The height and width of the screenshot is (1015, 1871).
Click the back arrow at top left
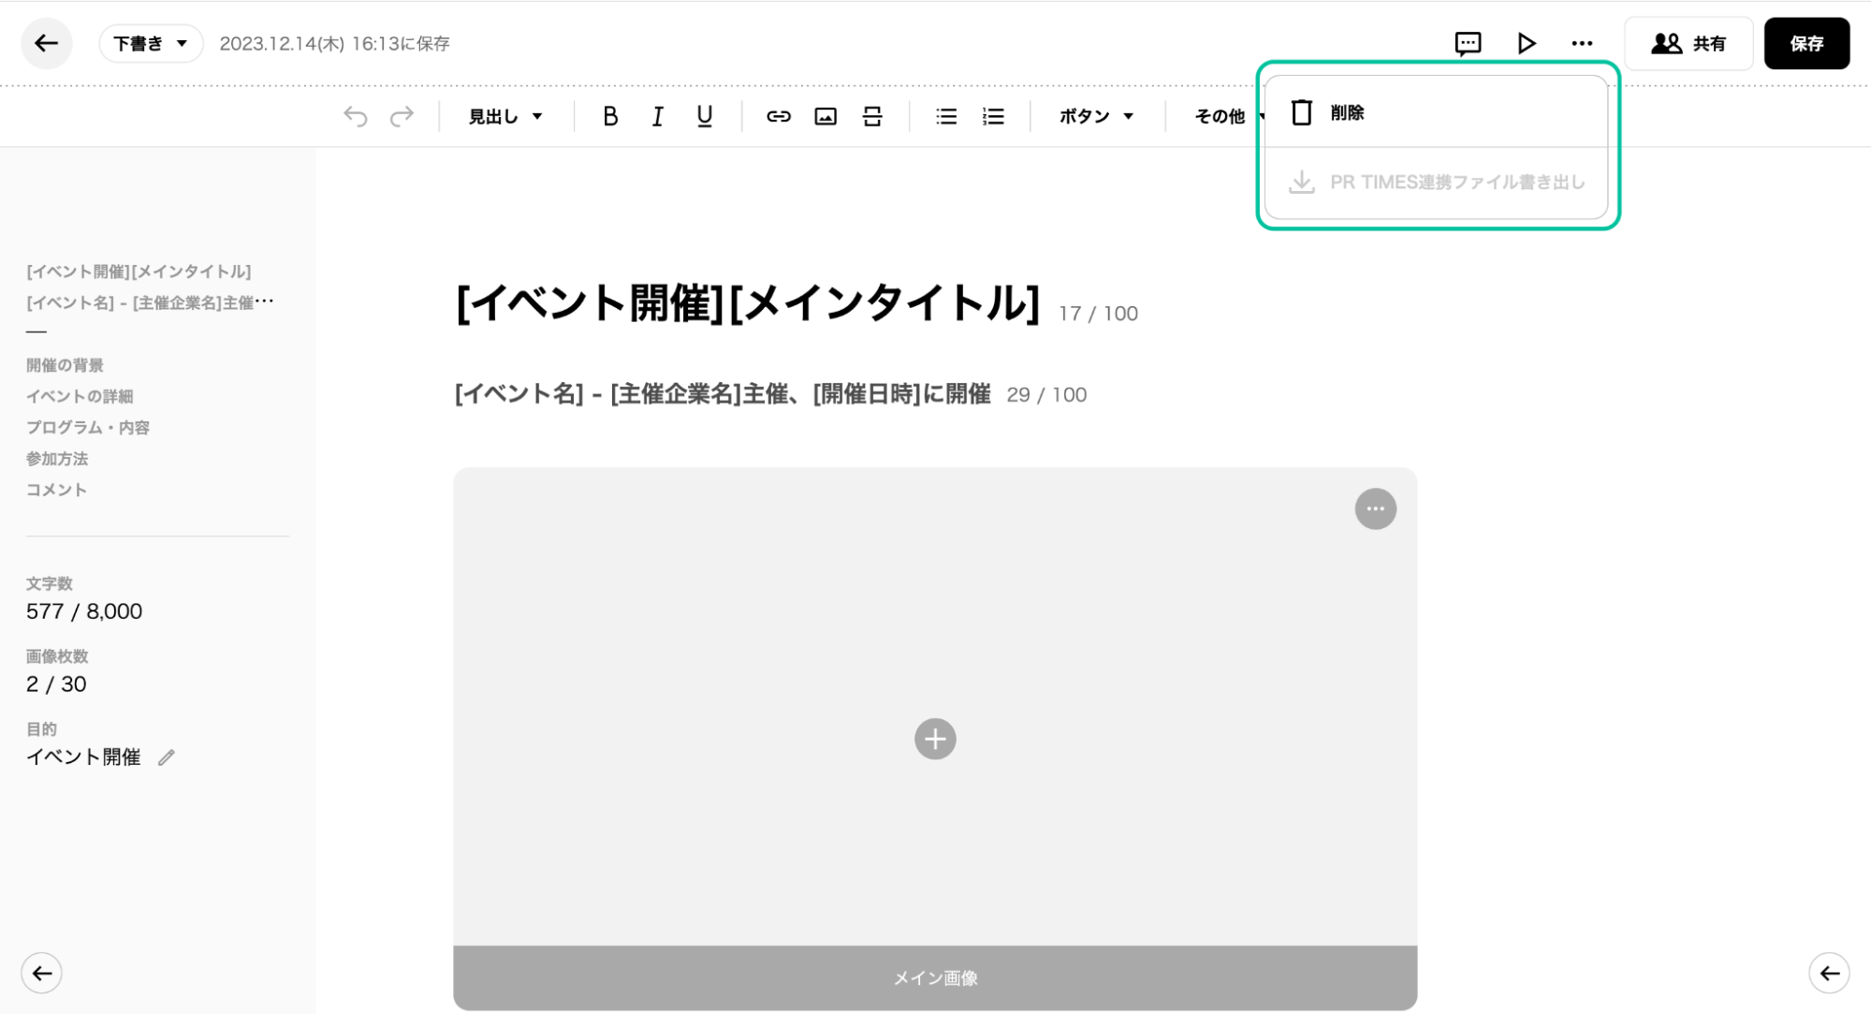tap(46, 43)
